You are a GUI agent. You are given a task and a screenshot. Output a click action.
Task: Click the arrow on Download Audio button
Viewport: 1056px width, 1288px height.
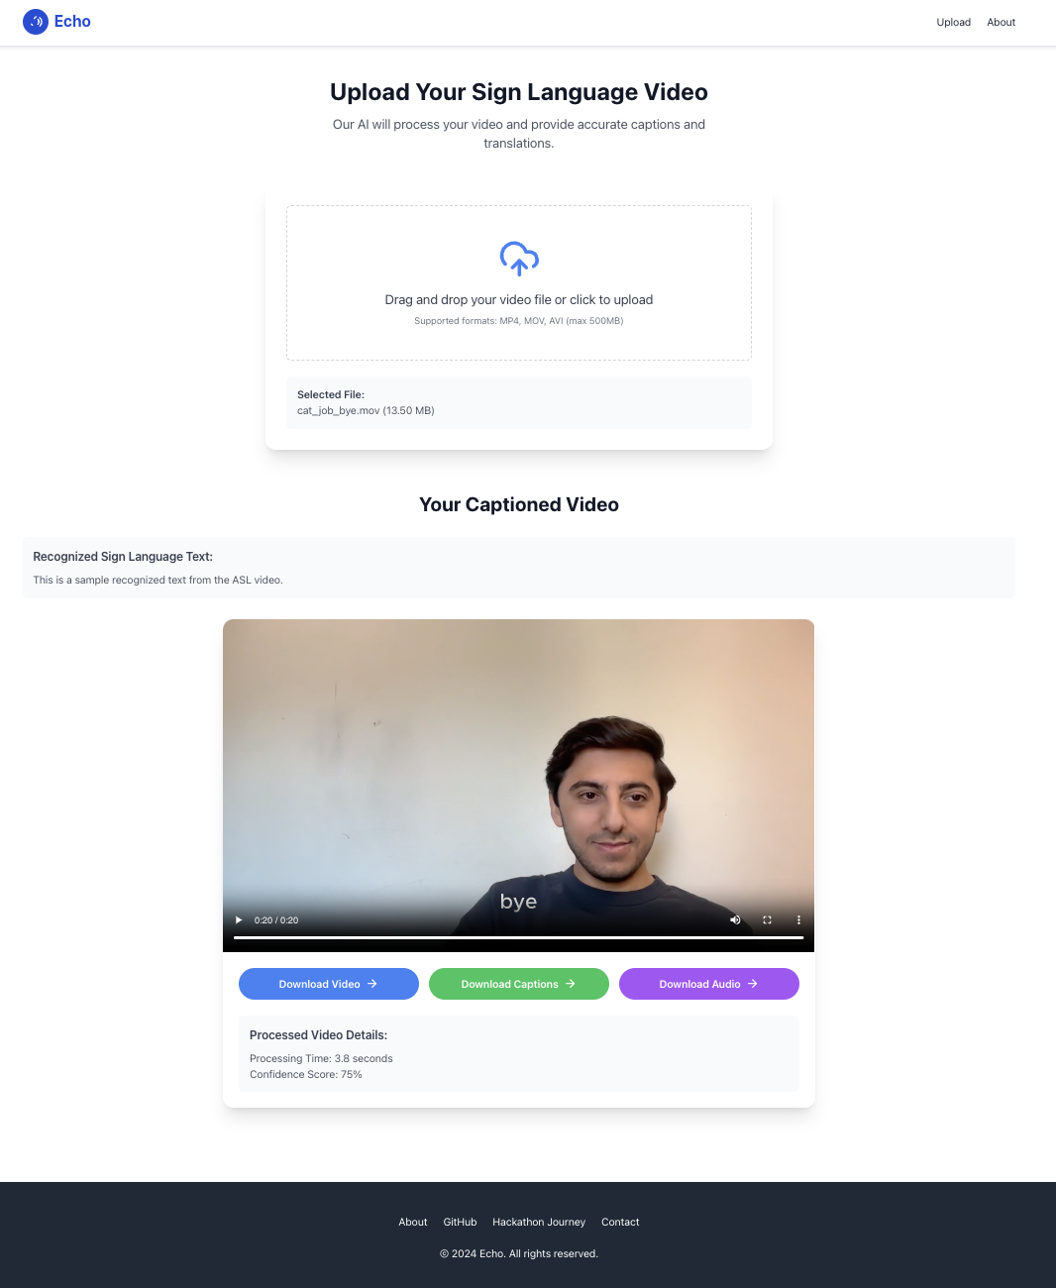tap(753, 984)
